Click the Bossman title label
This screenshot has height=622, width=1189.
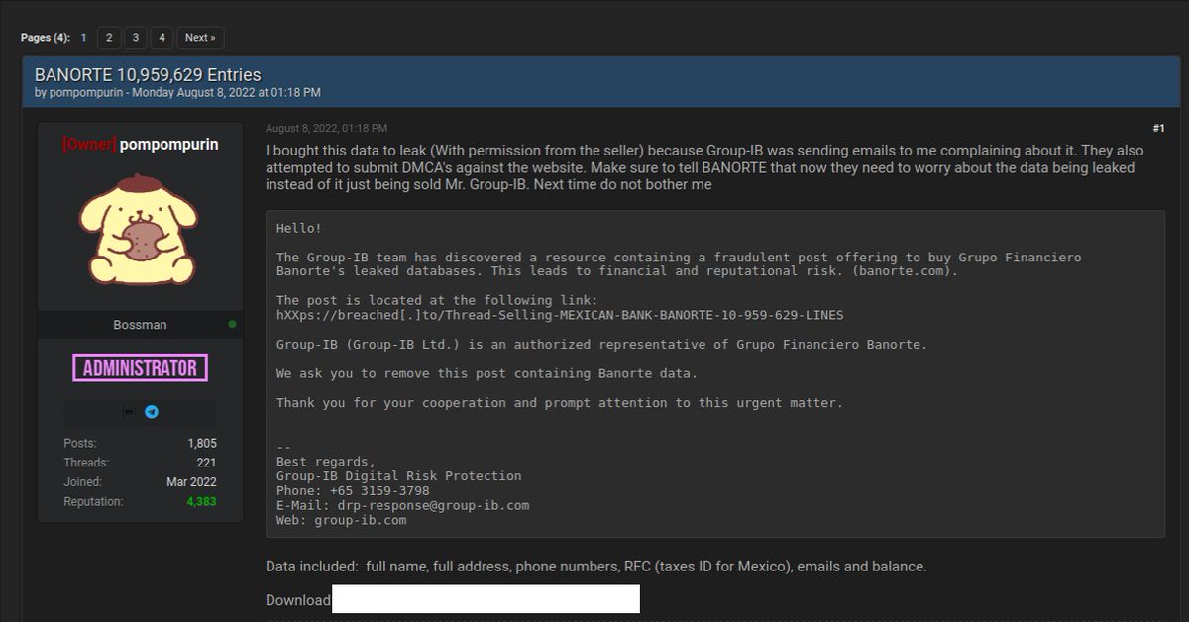click(140, 324)
